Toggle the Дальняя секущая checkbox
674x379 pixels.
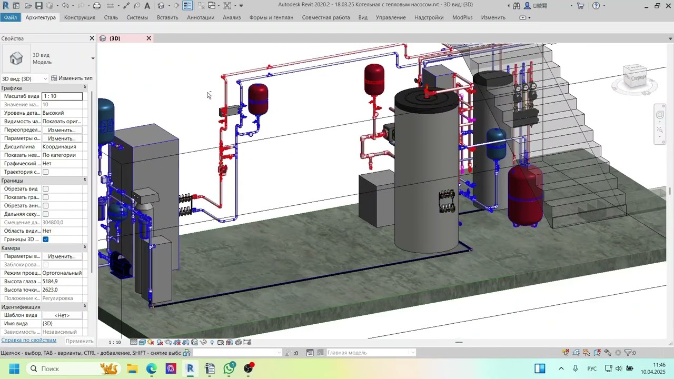45,214
